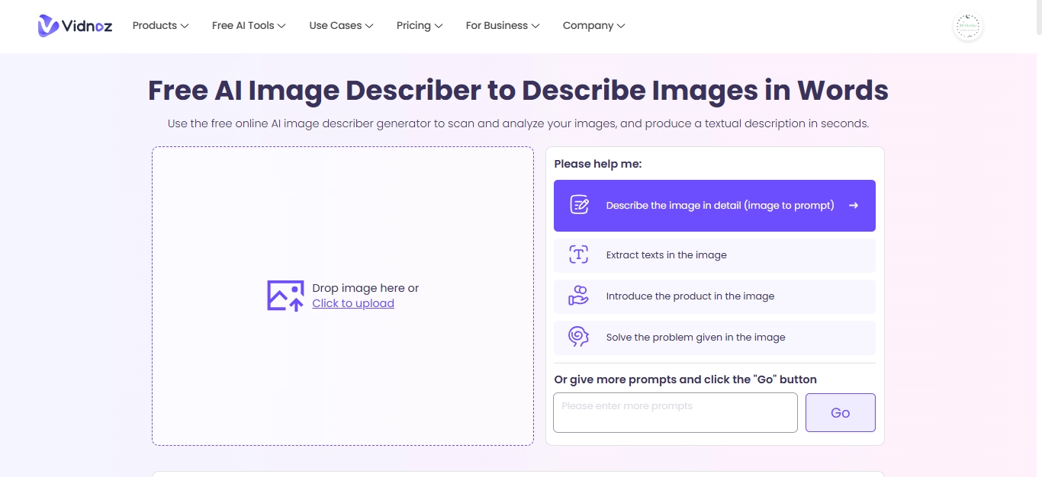Click the solve problem spiral head icon

[579, 337]
